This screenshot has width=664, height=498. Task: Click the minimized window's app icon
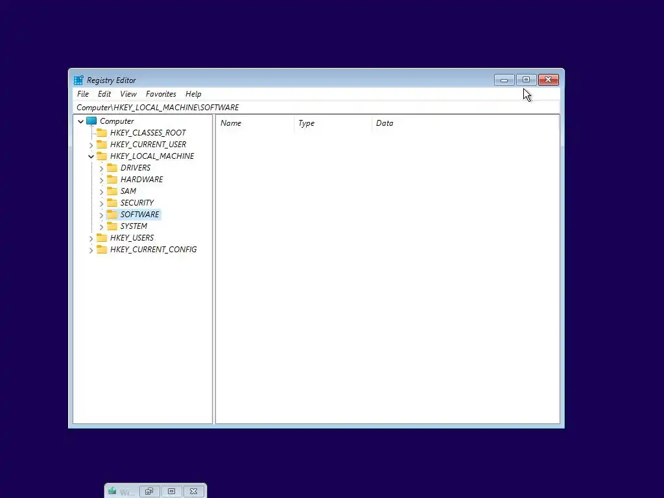[x=112, y=492]
